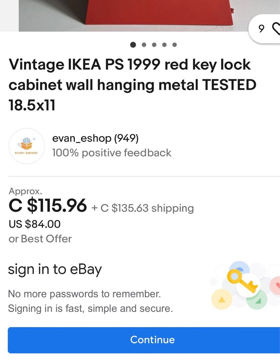The height and width of the screenshot is (360, 280).
Task: Select the second photo carousel dot
Action: point(143,44)
